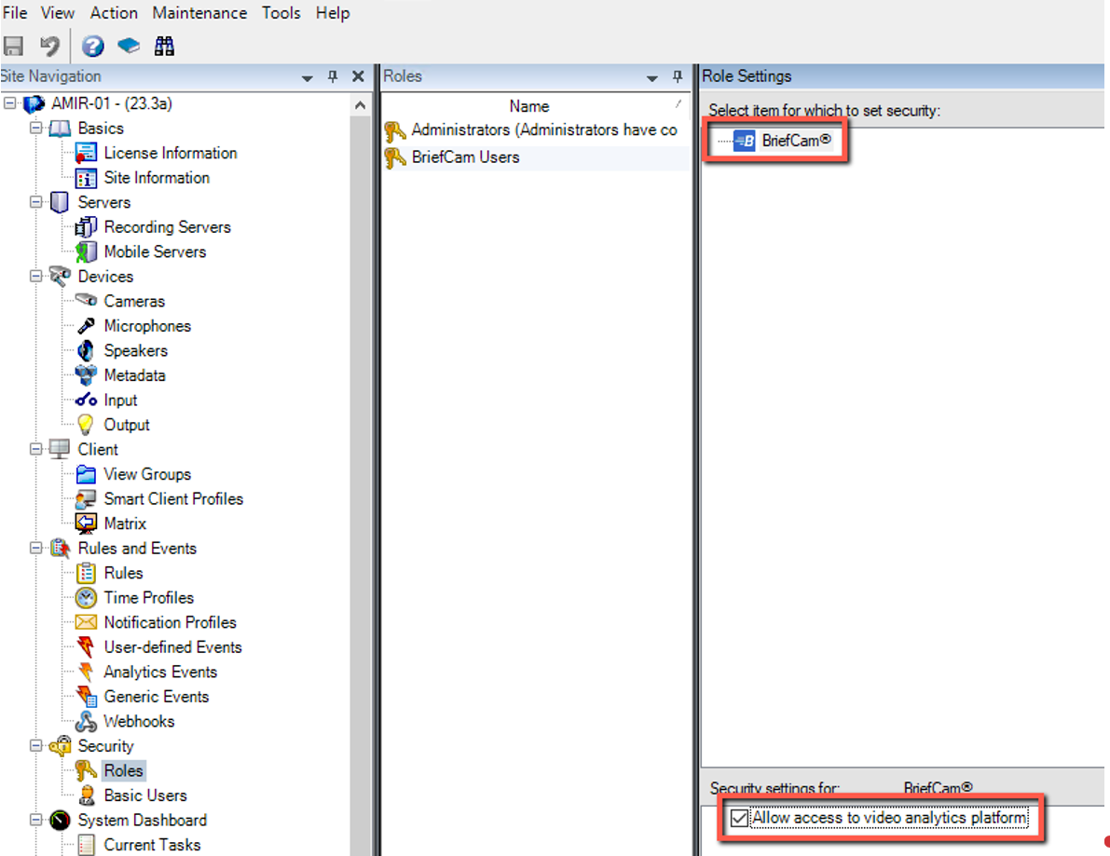1110x856 pixels.
Task: Select Current Tasks under System Dashboard
Action: [152, 845]
